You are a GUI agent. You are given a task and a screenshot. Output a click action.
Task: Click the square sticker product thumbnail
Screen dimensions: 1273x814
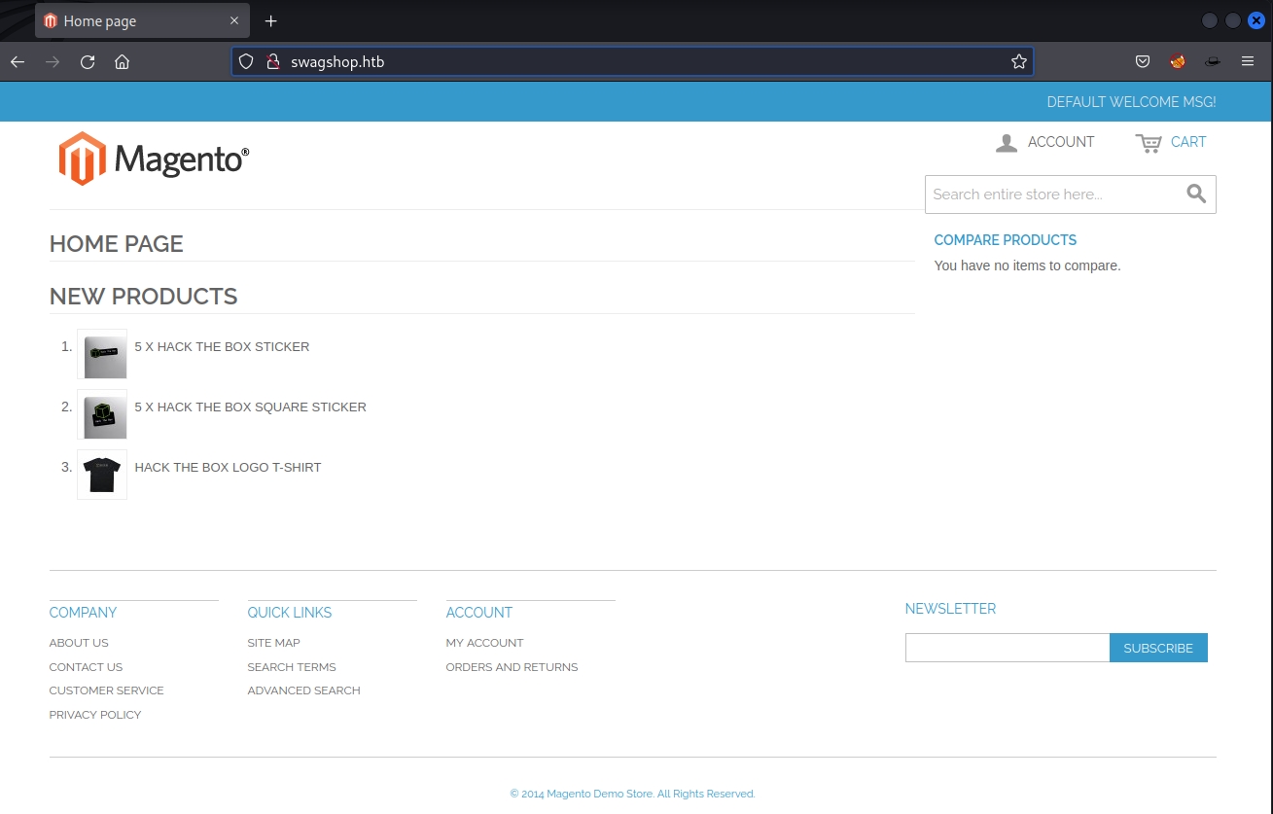[102, 414]
